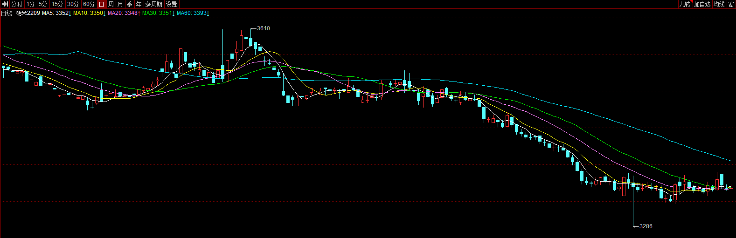Switch to 分时 intraday view
This screenshot has width=736, height=238.
point(17,4)
